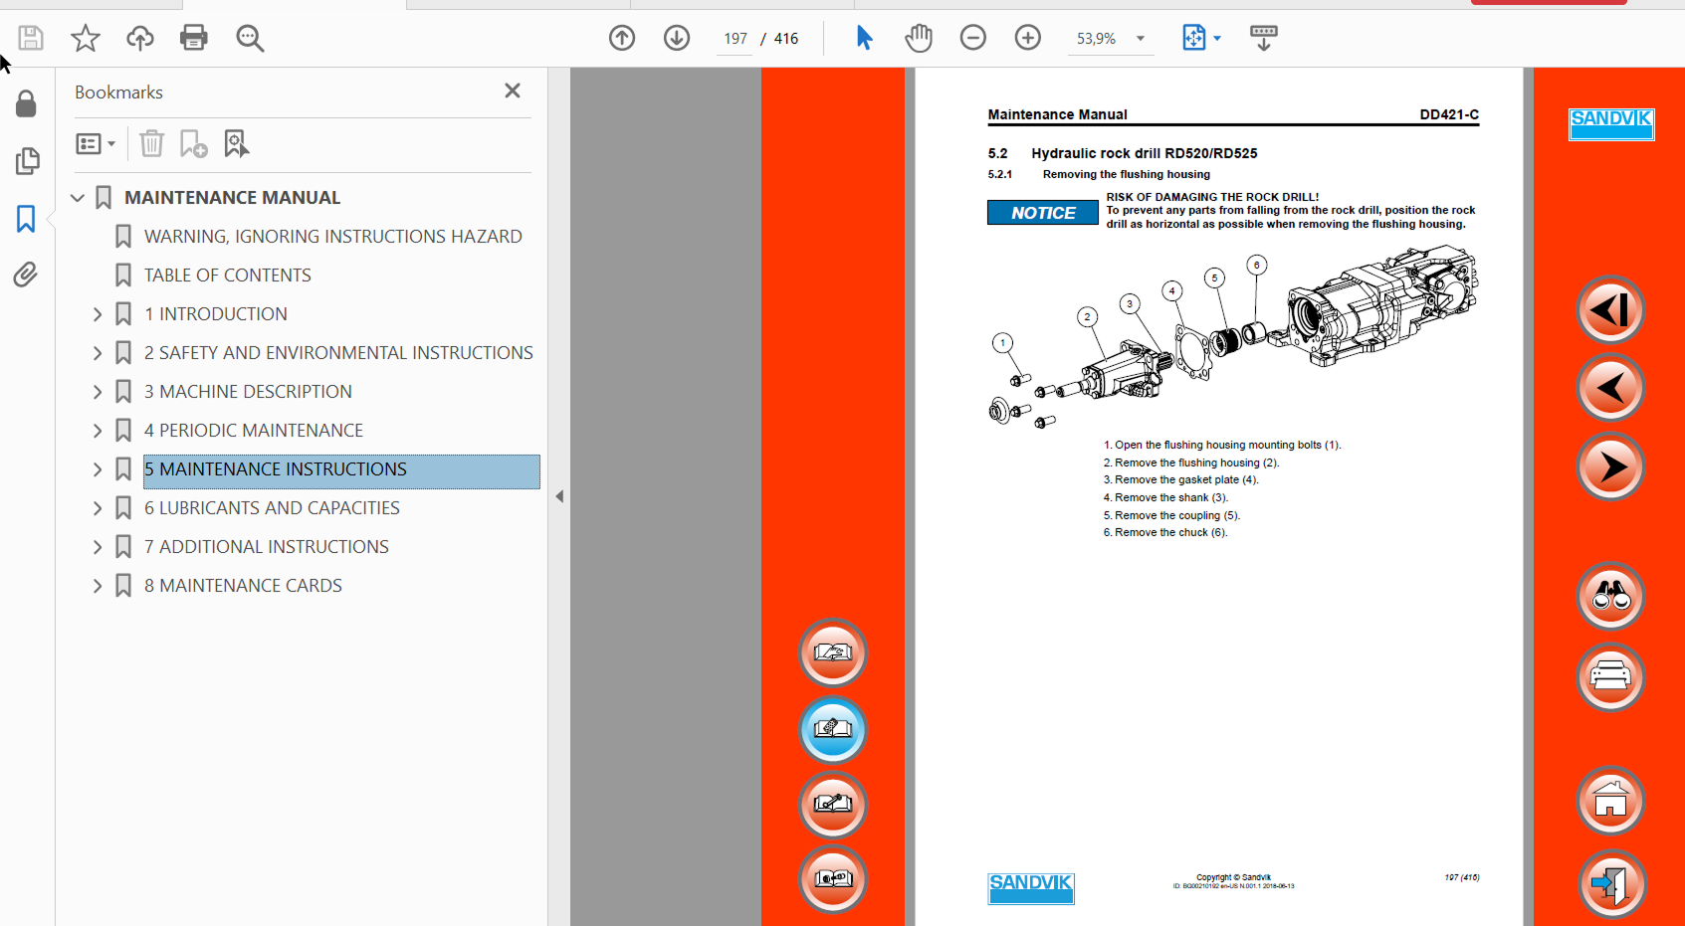The height and width of the screenshot is (926, 1685).
Task: Add a new bookmark icon
Action: coord(193,144)
